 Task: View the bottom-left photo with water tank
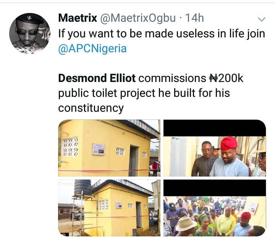point(109,208)
